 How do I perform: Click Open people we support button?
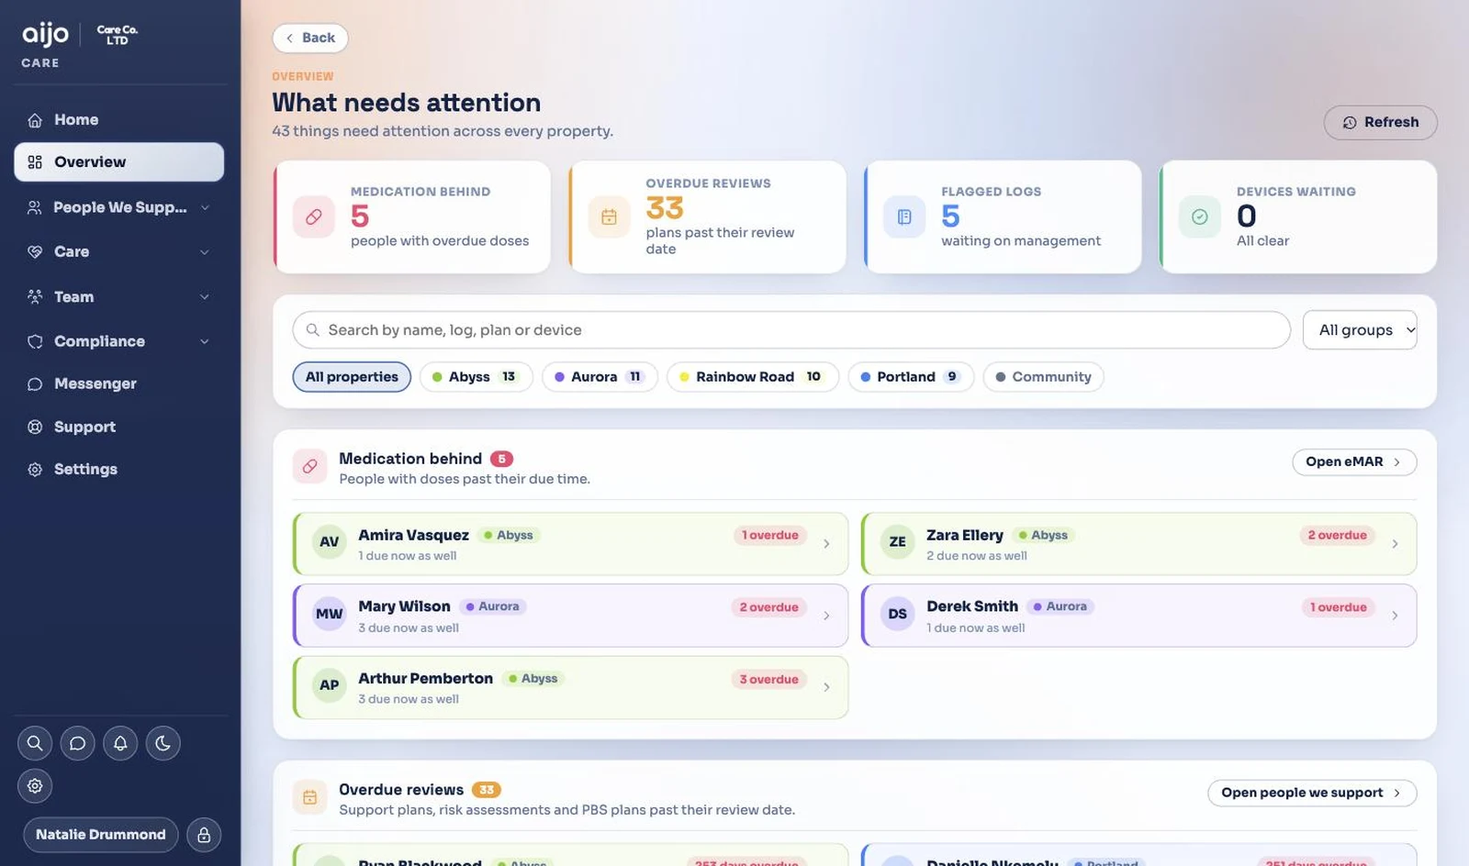pyautogui.click(x=1312, y=794)
